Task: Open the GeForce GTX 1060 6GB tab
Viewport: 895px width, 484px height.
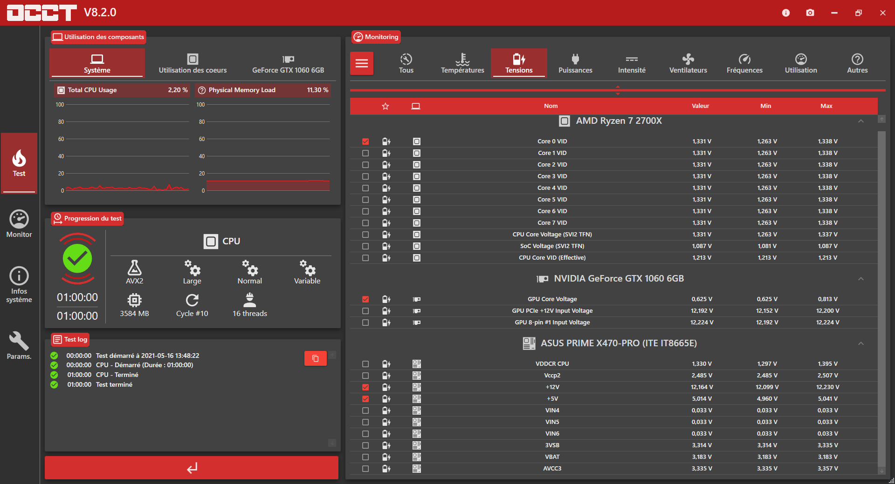Action: [x=288, y=63]
